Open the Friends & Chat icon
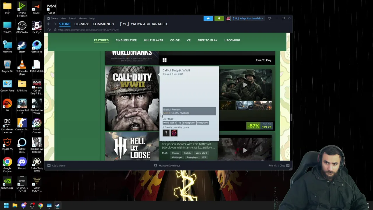This screenshot has width=373, height=210. coord(288,166)
